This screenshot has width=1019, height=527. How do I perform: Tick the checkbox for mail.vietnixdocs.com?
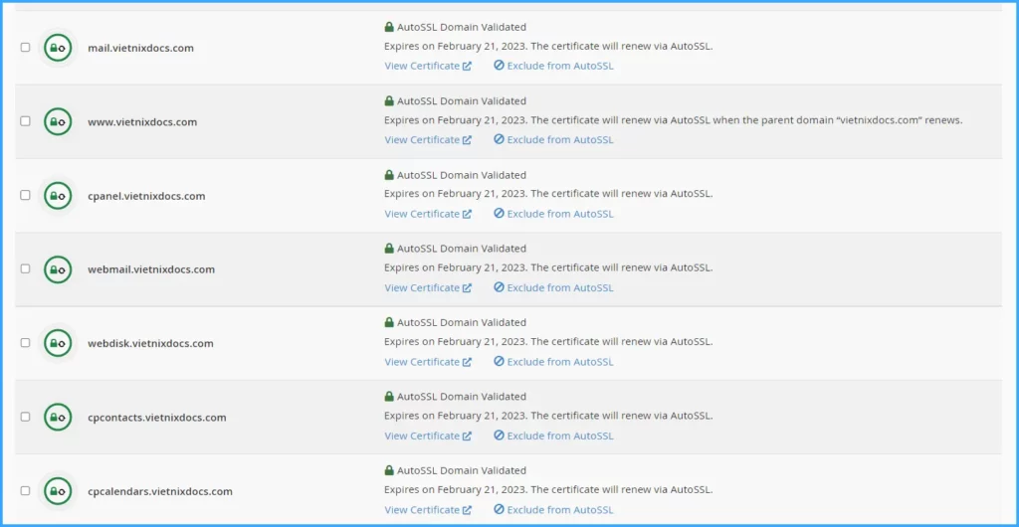(26, 48)
